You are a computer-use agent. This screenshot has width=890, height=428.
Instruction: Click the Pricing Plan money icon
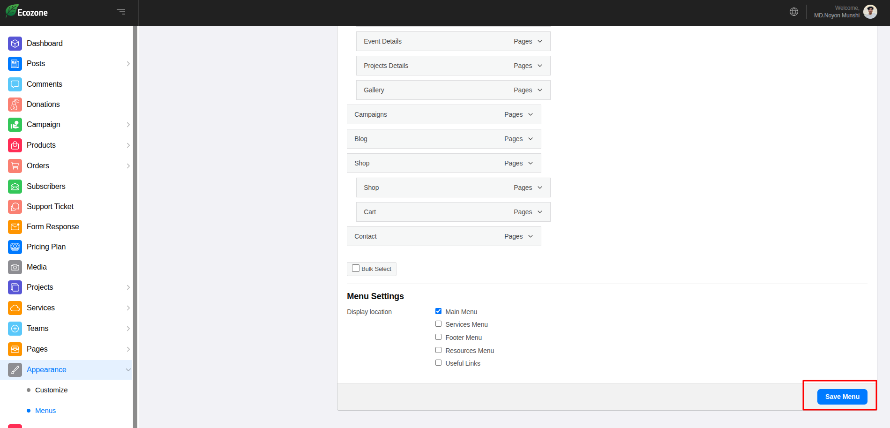[15, 247]
